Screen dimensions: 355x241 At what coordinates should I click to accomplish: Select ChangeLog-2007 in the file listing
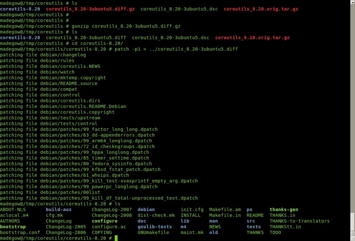point(112,209)
